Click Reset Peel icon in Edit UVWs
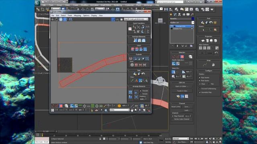The image size is (257, 144). click(x=143, y=74)
